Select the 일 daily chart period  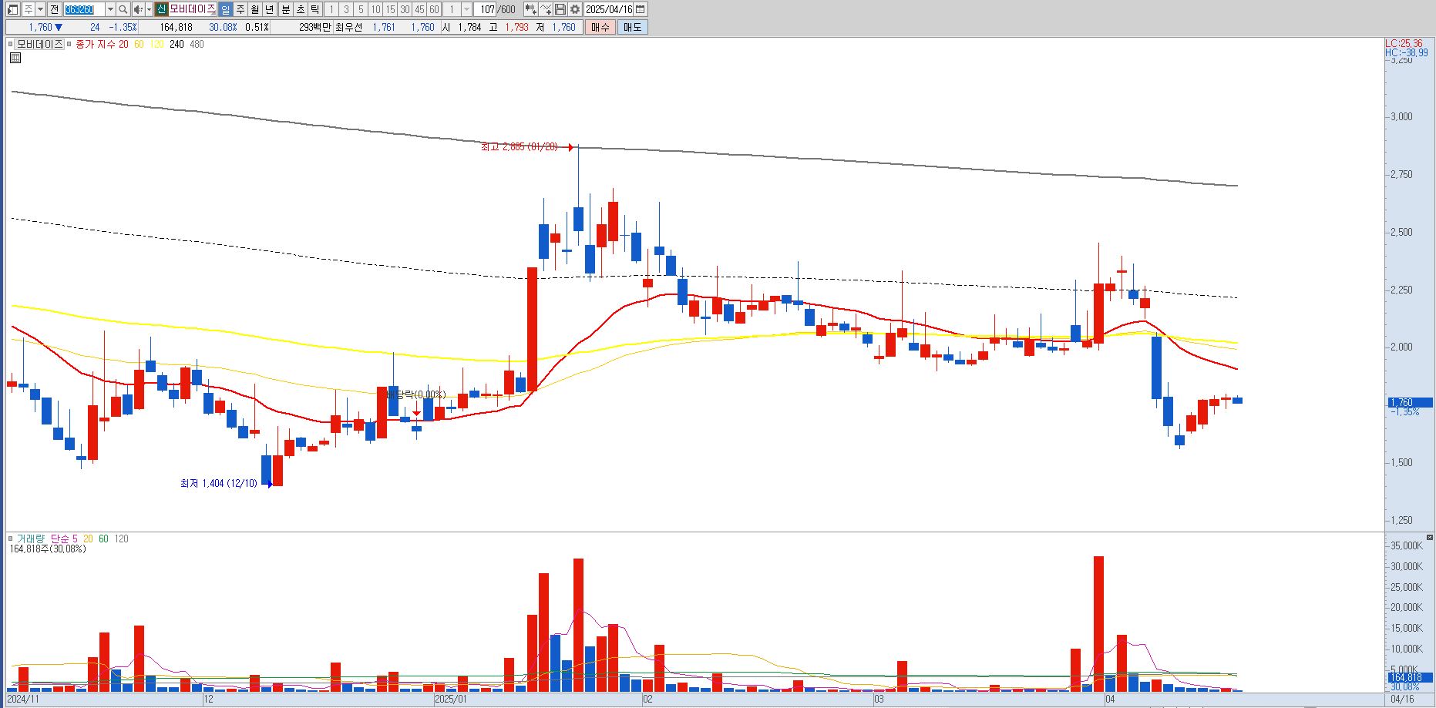click(225, 9)
